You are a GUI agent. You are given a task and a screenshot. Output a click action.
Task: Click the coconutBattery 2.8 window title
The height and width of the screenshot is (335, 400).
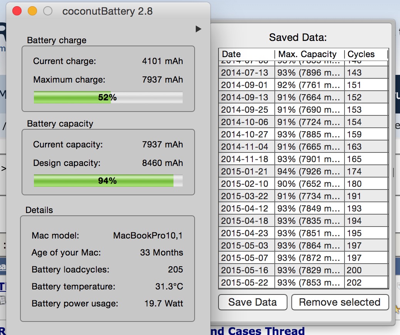[108, 11]
